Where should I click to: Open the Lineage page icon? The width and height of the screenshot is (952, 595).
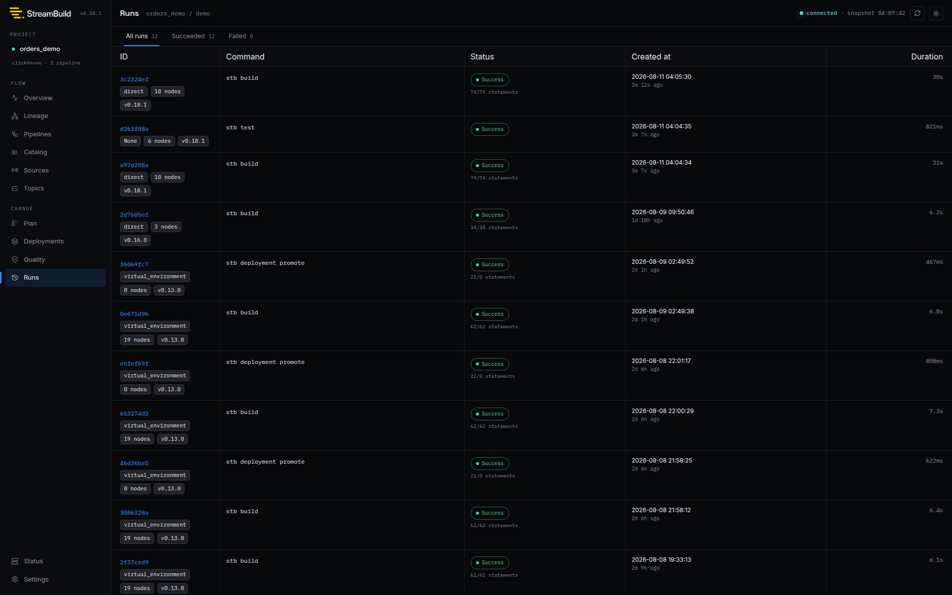(15, 116)
